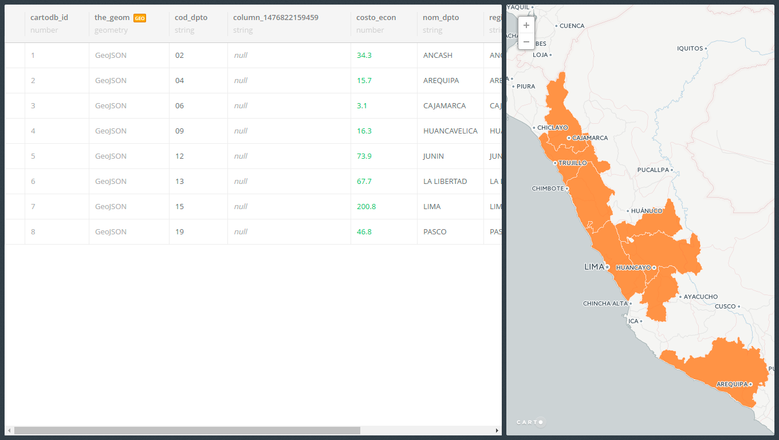Select the CAJAMARCA department cell
The image size is (779, 440).
pyautogui.click(x=444, y=106)
